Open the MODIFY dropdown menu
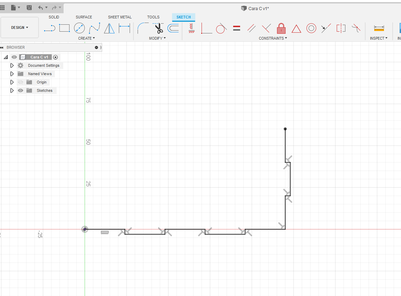Image resolution: width=401 pixels, height=296 pixels. [x=157, y=38]
